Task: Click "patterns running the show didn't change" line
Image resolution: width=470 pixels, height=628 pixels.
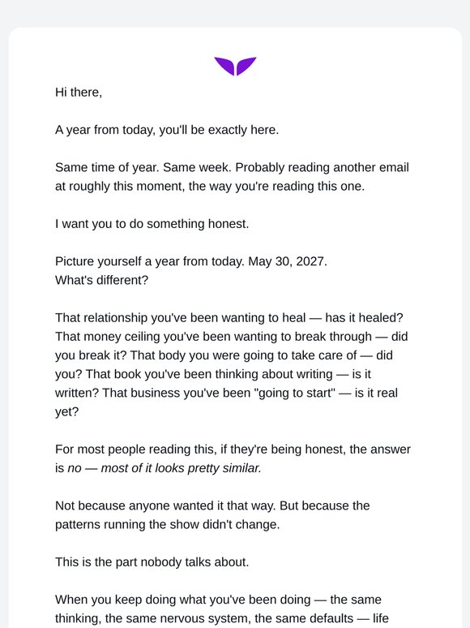Action: (x=167, y=525)
